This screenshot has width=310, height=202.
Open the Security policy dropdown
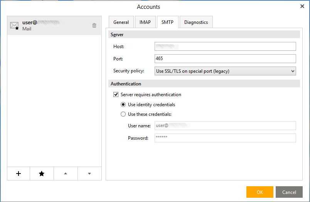pos(225,71)
